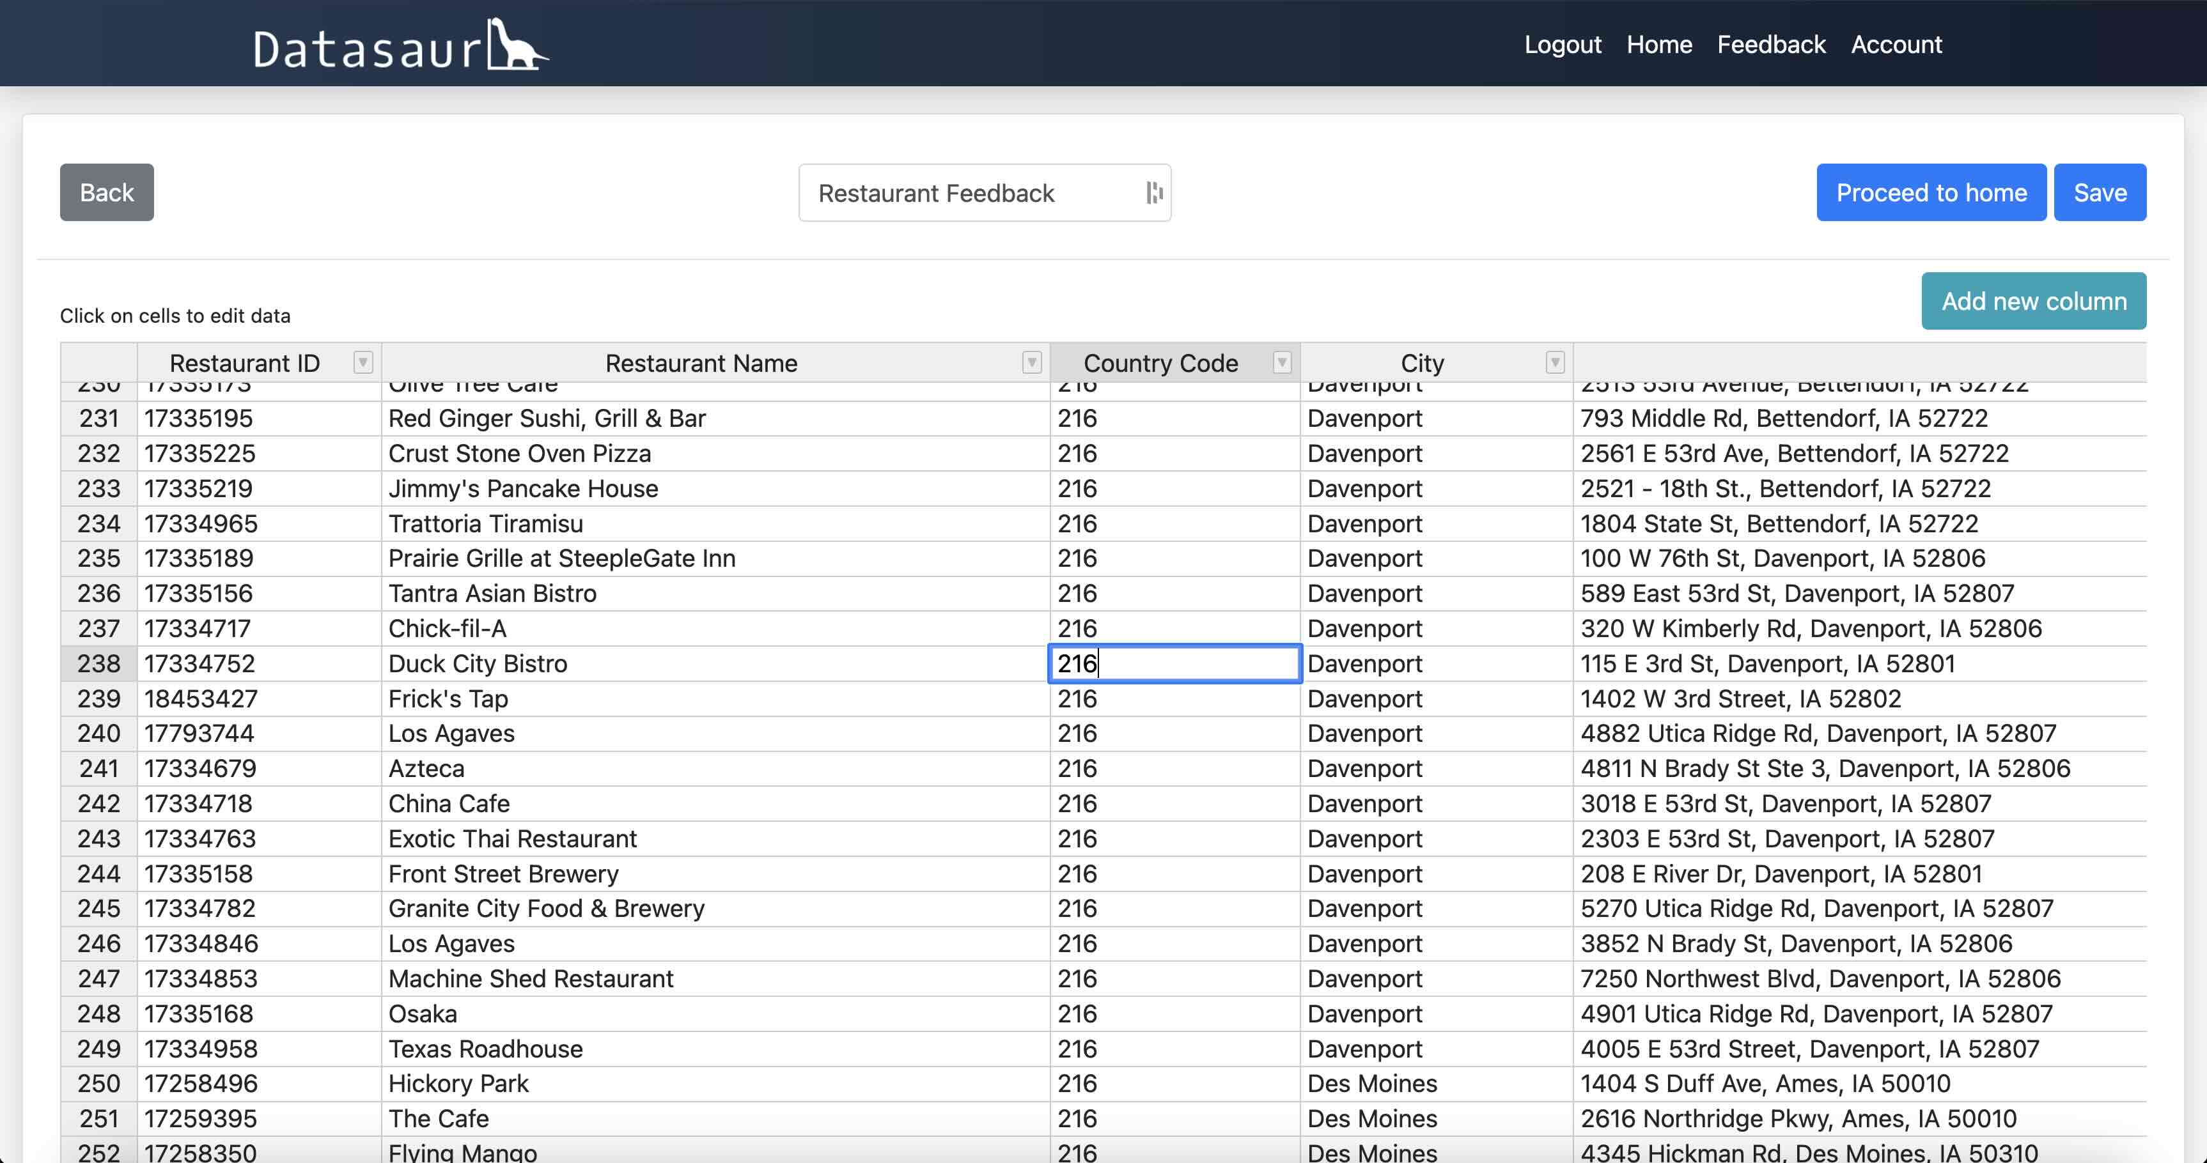Screen dimensions: 2207x1163
Task: Click the Datasaur dinosaur logo icon
Action: [x=517, y=45]
